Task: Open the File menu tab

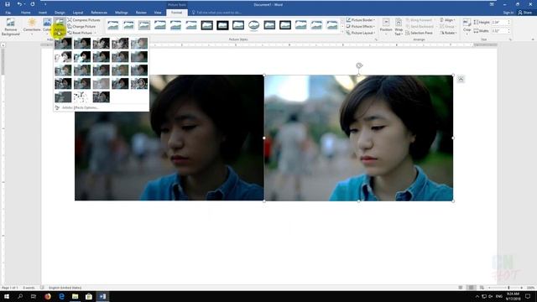Action: point(8,13)
